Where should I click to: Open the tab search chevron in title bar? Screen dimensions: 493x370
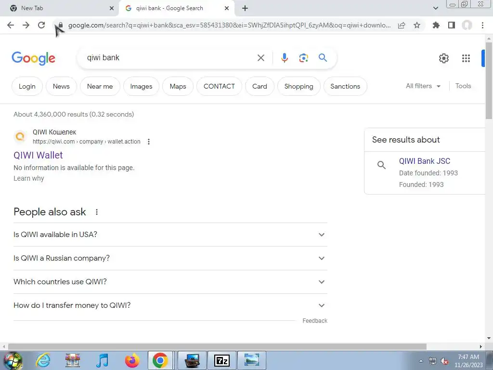(x=435, y=8)
